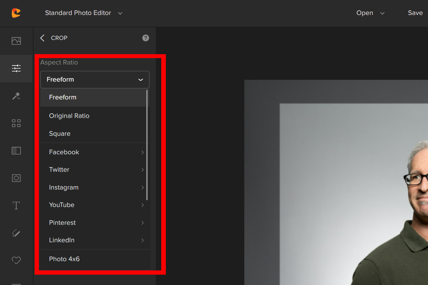Click the aspect ratio list scrollbar
428x285 pixels.
tap(147, 142)
